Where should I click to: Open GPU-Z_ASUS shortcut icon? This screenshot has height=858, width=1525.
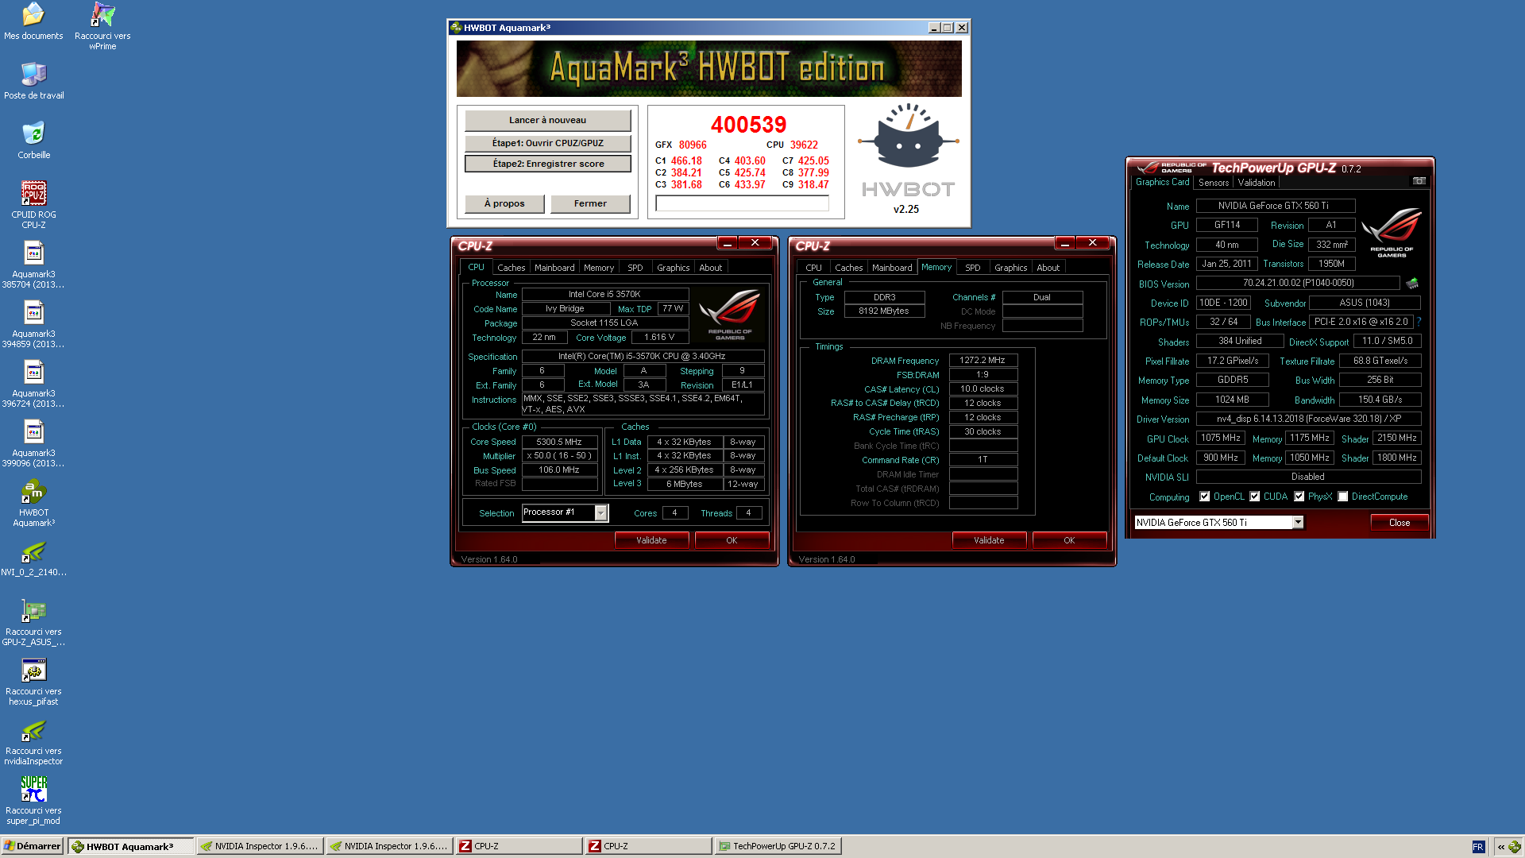point(33,622)
